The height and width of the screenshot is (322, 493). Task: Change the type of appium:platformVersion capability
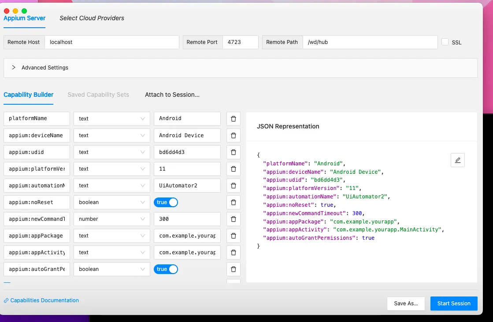point(111,169)
